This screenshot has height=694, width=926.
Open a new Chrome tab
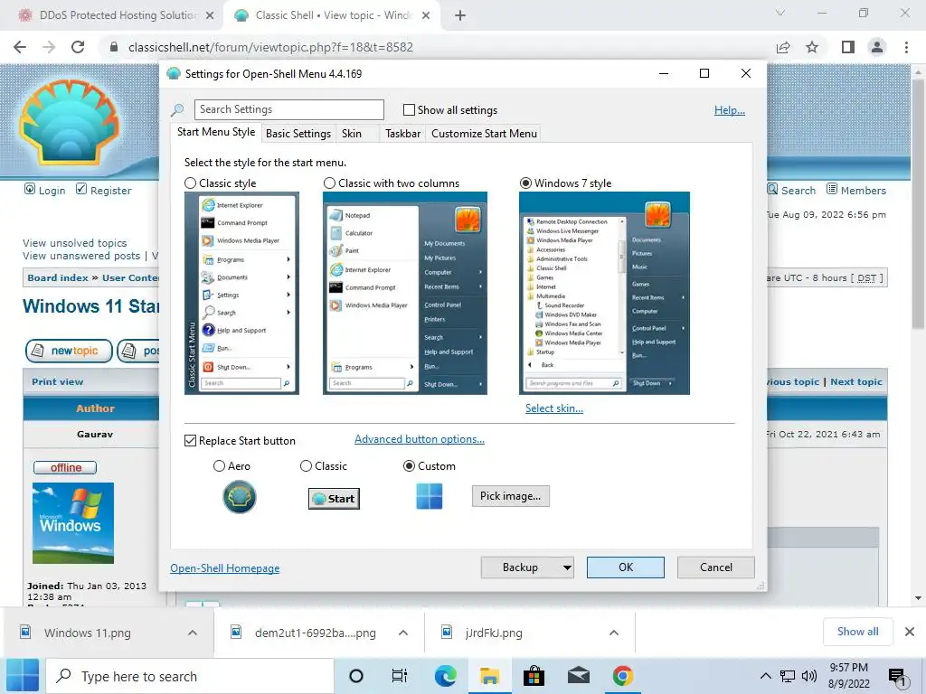tap(460, 15)
